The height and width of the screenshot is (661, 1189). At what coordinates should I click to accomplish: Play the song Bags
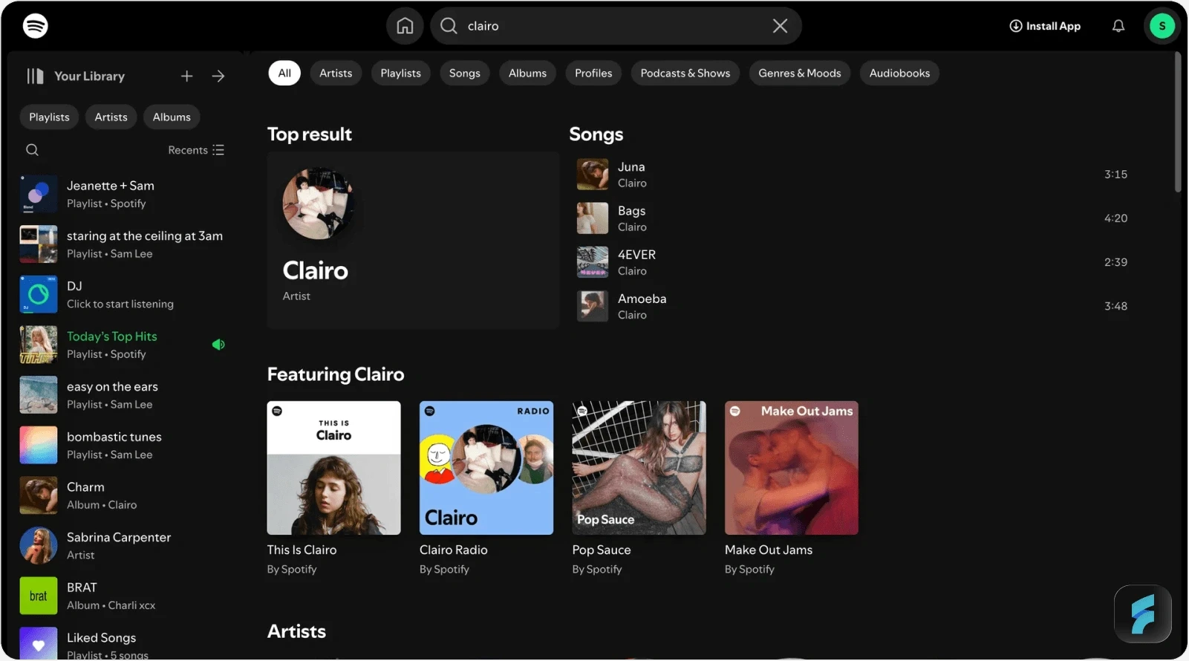click(x=853, y=218)
